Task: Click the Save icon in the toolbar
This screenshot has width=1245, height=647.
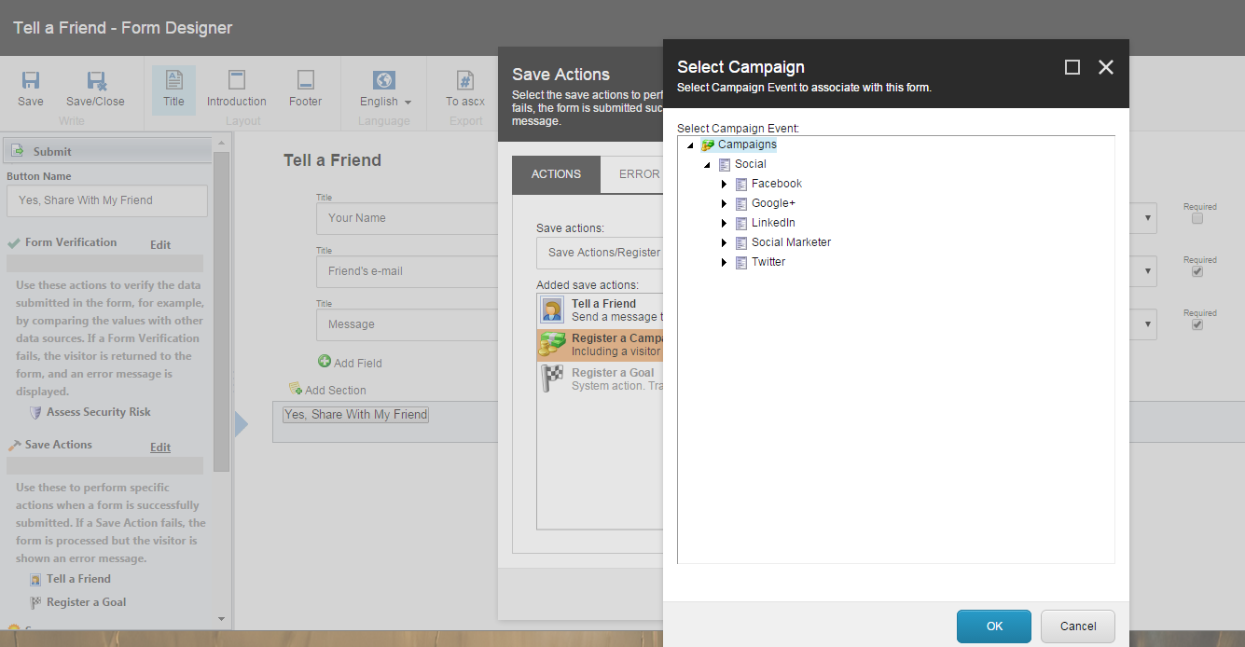Action: click(31, 82)
